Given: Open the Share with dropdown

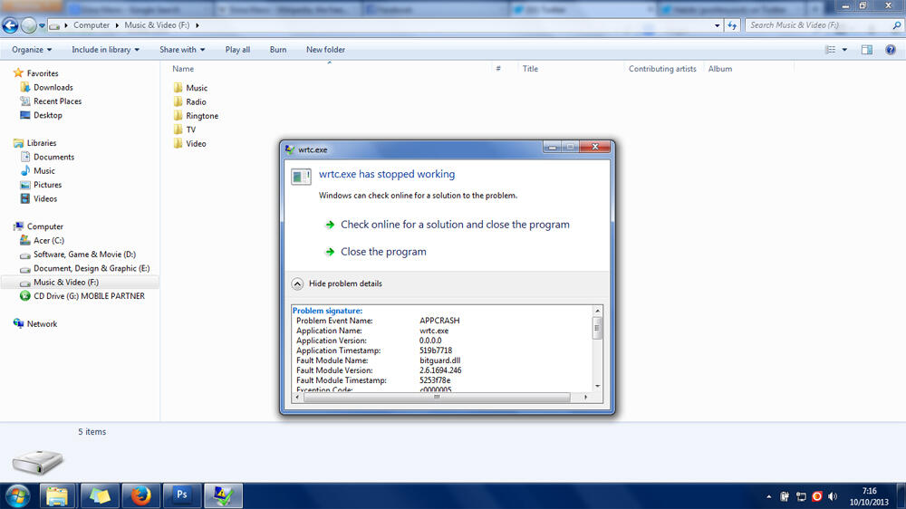Looking at the screenshot, I should click(182, 50).
